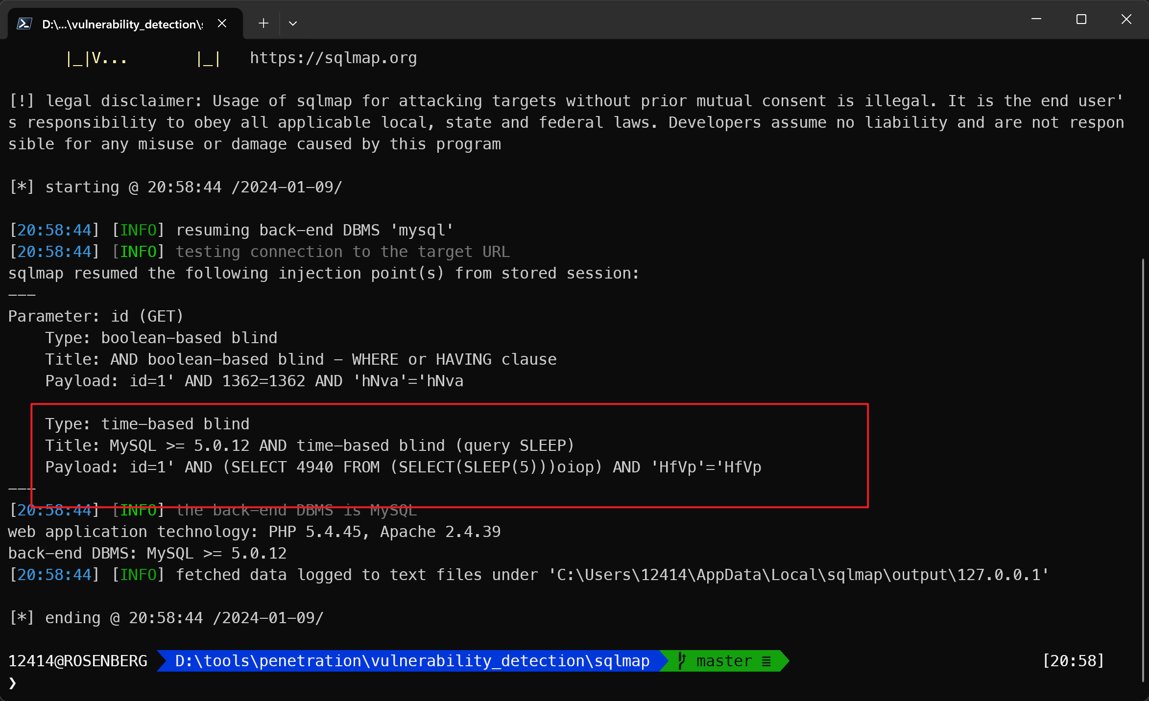Click the blue sqlmap path prompt segment
The image size is (1149, 701).
[x=411, y=661]
